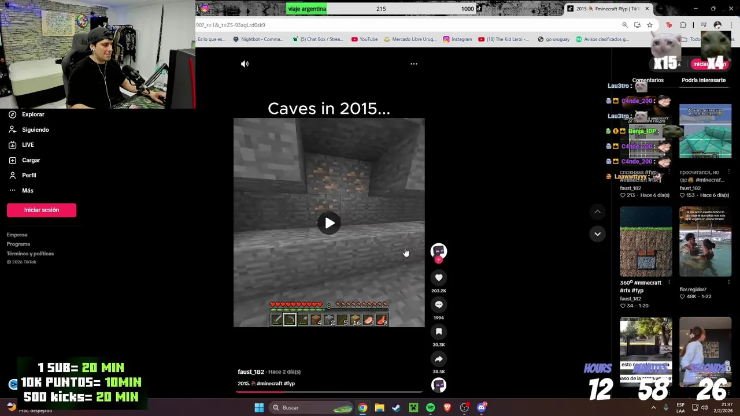Expand the system tray hidden icons chevron
Viewport: 740px width, 416px height.
[x=654, y=407]
